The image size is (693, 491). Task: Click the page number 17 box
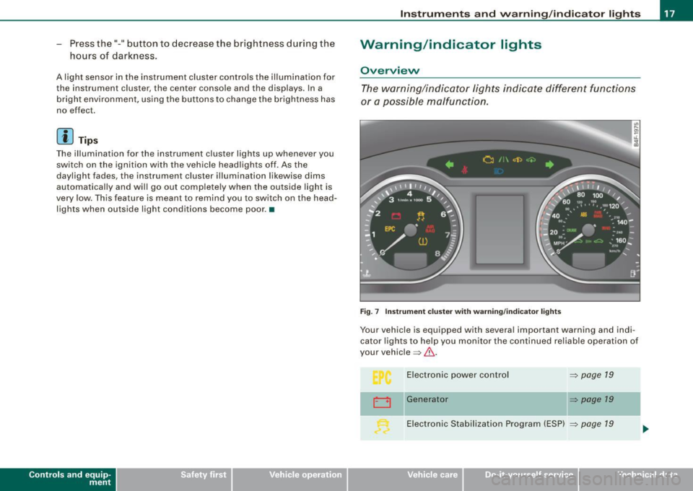[x=670, y=13]
